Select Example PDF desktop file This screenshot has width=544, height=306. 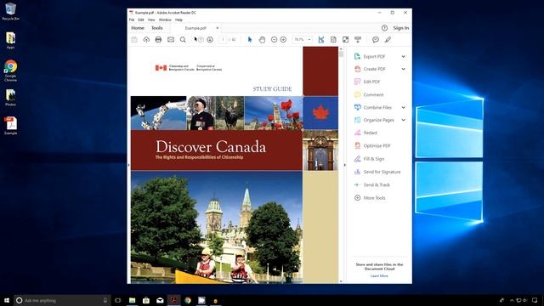coord(10,126)
